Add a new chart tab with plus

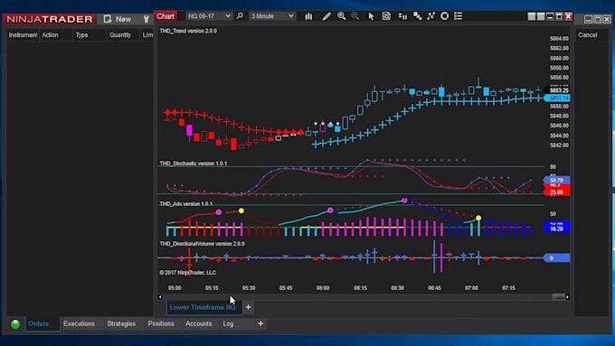click(x=249, y=307)
